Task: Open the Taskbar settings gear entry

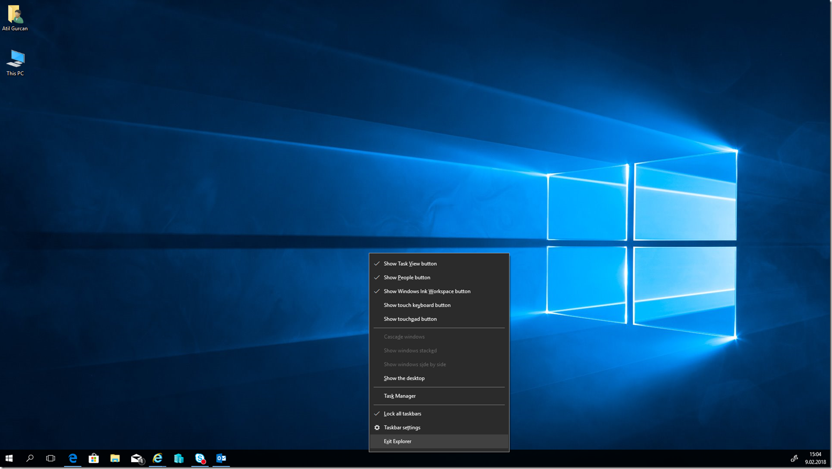Action: [439, 428]
